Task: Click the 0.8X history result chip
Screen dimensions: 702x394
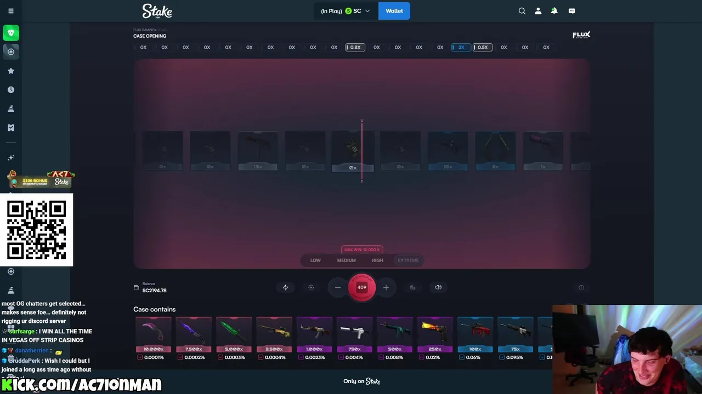Action: (355, 47)
